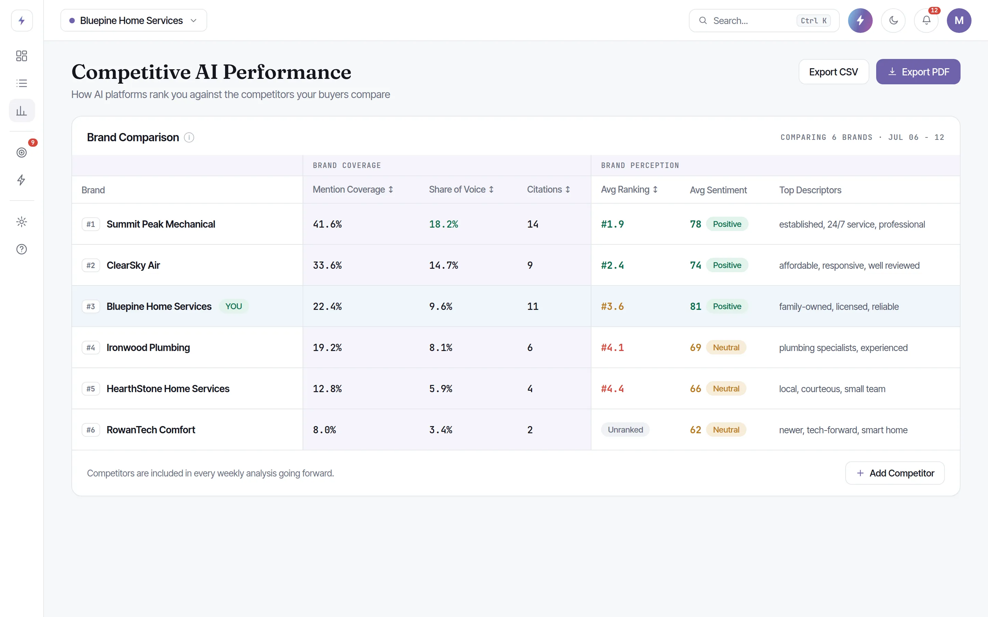988x617 pixels.
Task: Click Ironwood Plumbing's Neutral sentiment badge
Action: [x=726, y=348]
